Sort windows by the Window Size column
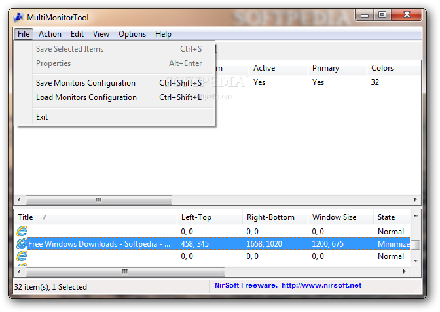440x312 pixels. coord(340,217)
